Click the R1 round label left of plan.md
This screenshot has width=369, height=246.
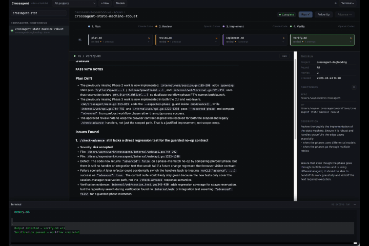[x=80, y=39]
